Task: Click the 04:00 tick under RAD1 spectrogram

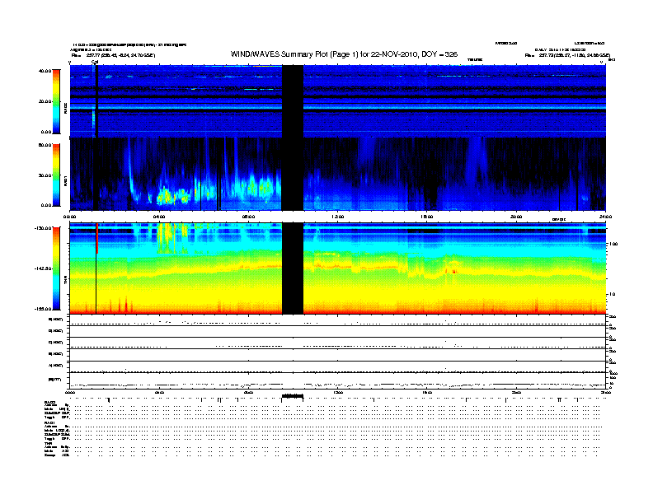Action: click(159, 217)
